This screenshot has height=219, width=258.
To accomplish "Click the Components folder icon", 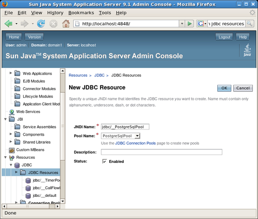I will click(x=17, y=134).
